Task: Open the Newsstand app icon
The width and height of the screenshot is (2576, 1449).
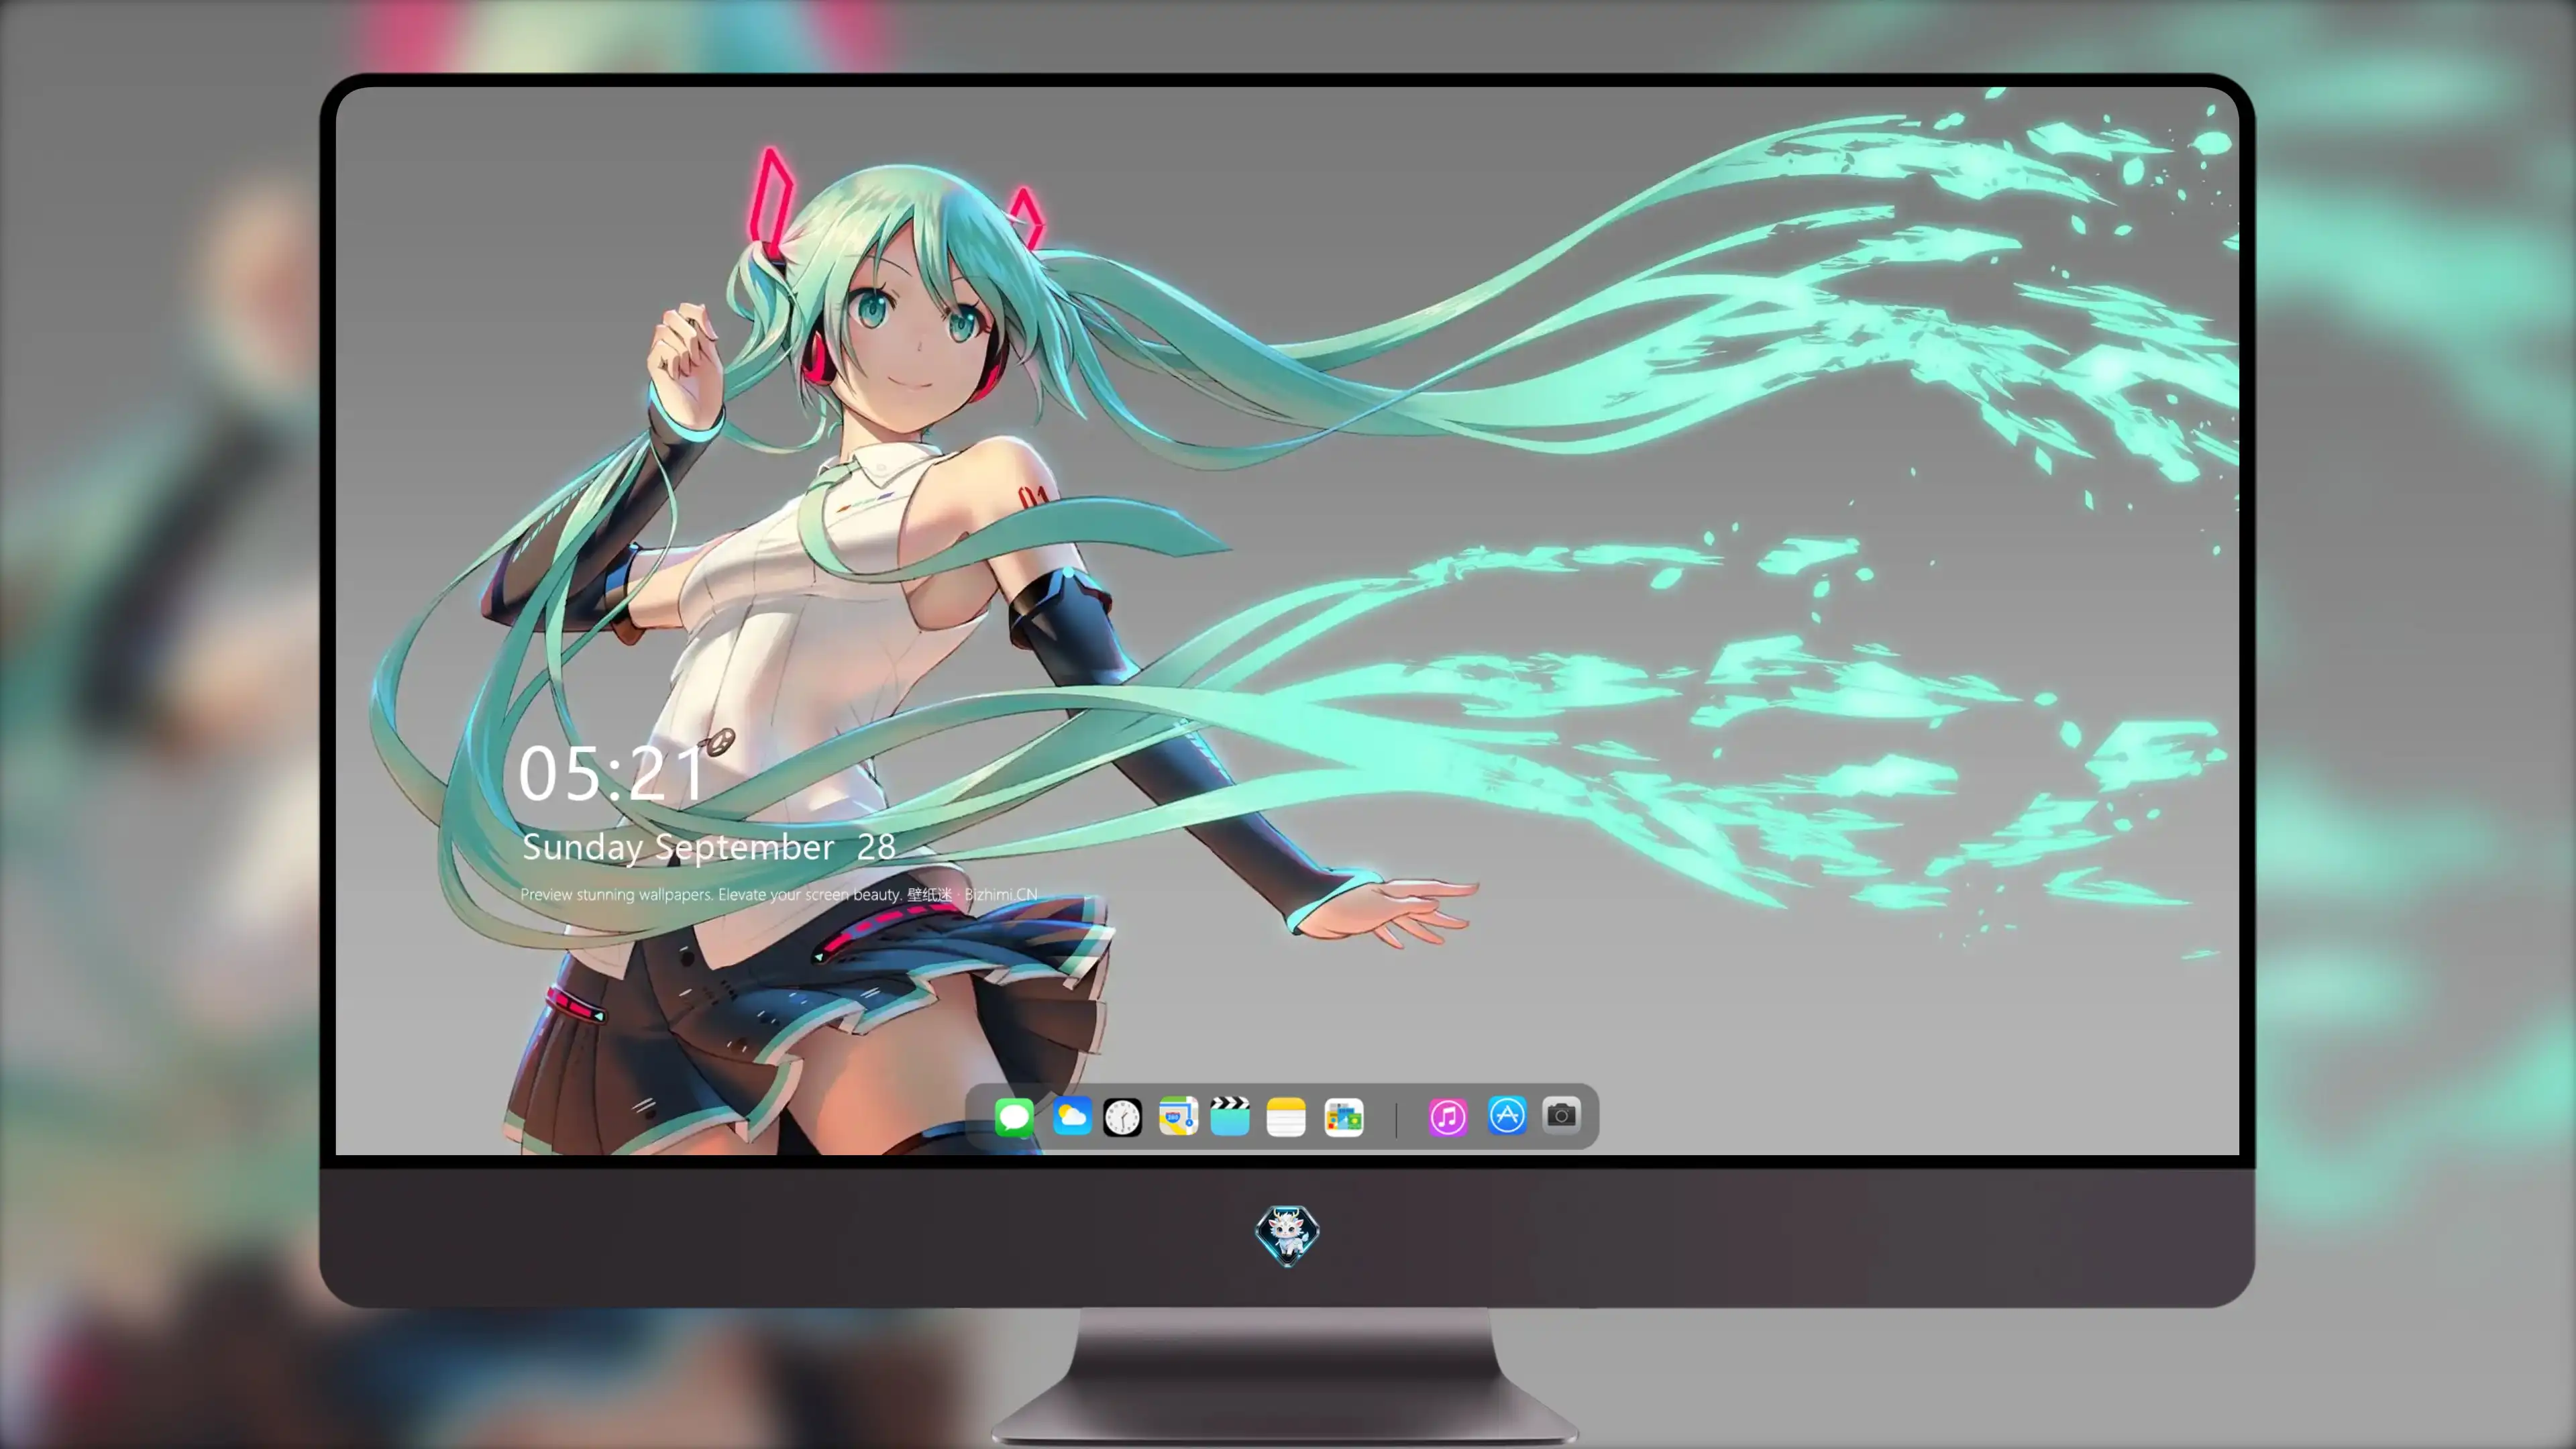Action: pos(1344,1116)
